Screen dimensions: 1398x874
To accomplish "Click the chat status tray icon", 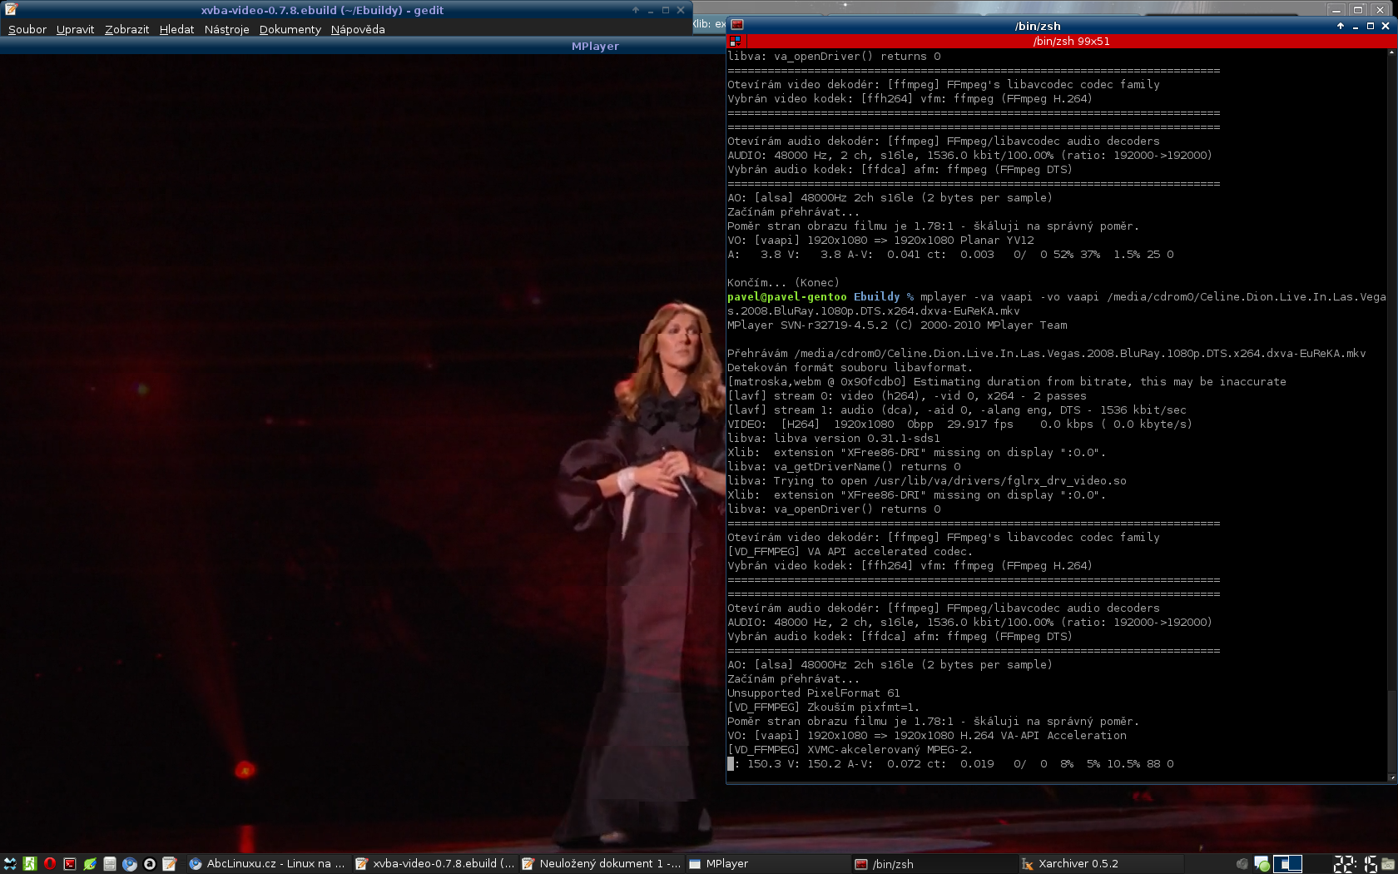I will click(x=1262, y=864).
